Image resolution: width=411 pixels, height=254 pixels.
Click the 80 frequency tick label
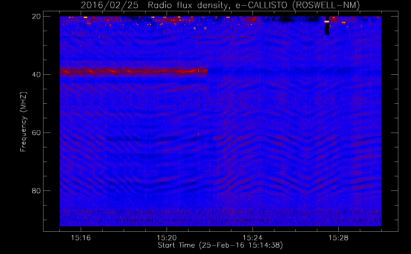point(37,191)
